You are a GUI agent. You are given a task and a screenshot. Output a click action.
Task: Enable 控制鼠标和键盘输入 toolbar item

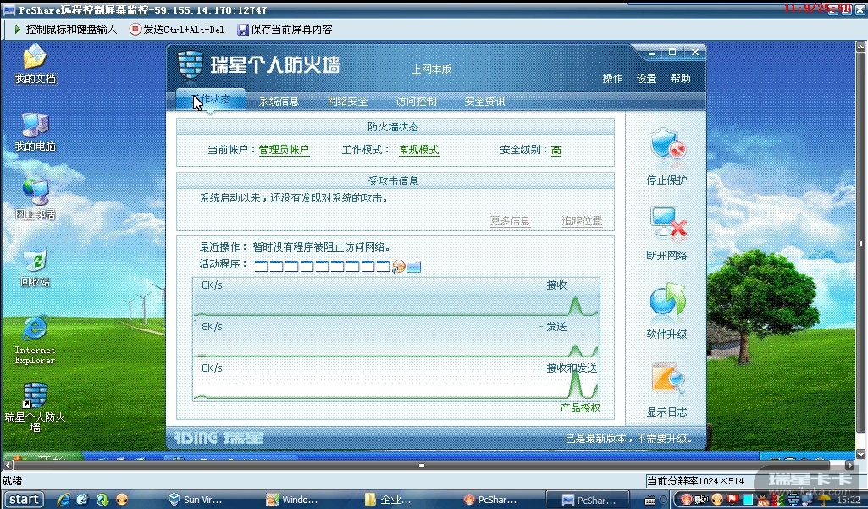click(x=65, y=30)
